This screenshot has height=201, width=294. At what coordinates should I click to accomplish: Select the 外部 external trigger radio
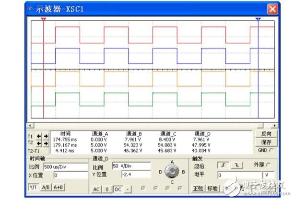pos(269,165)
